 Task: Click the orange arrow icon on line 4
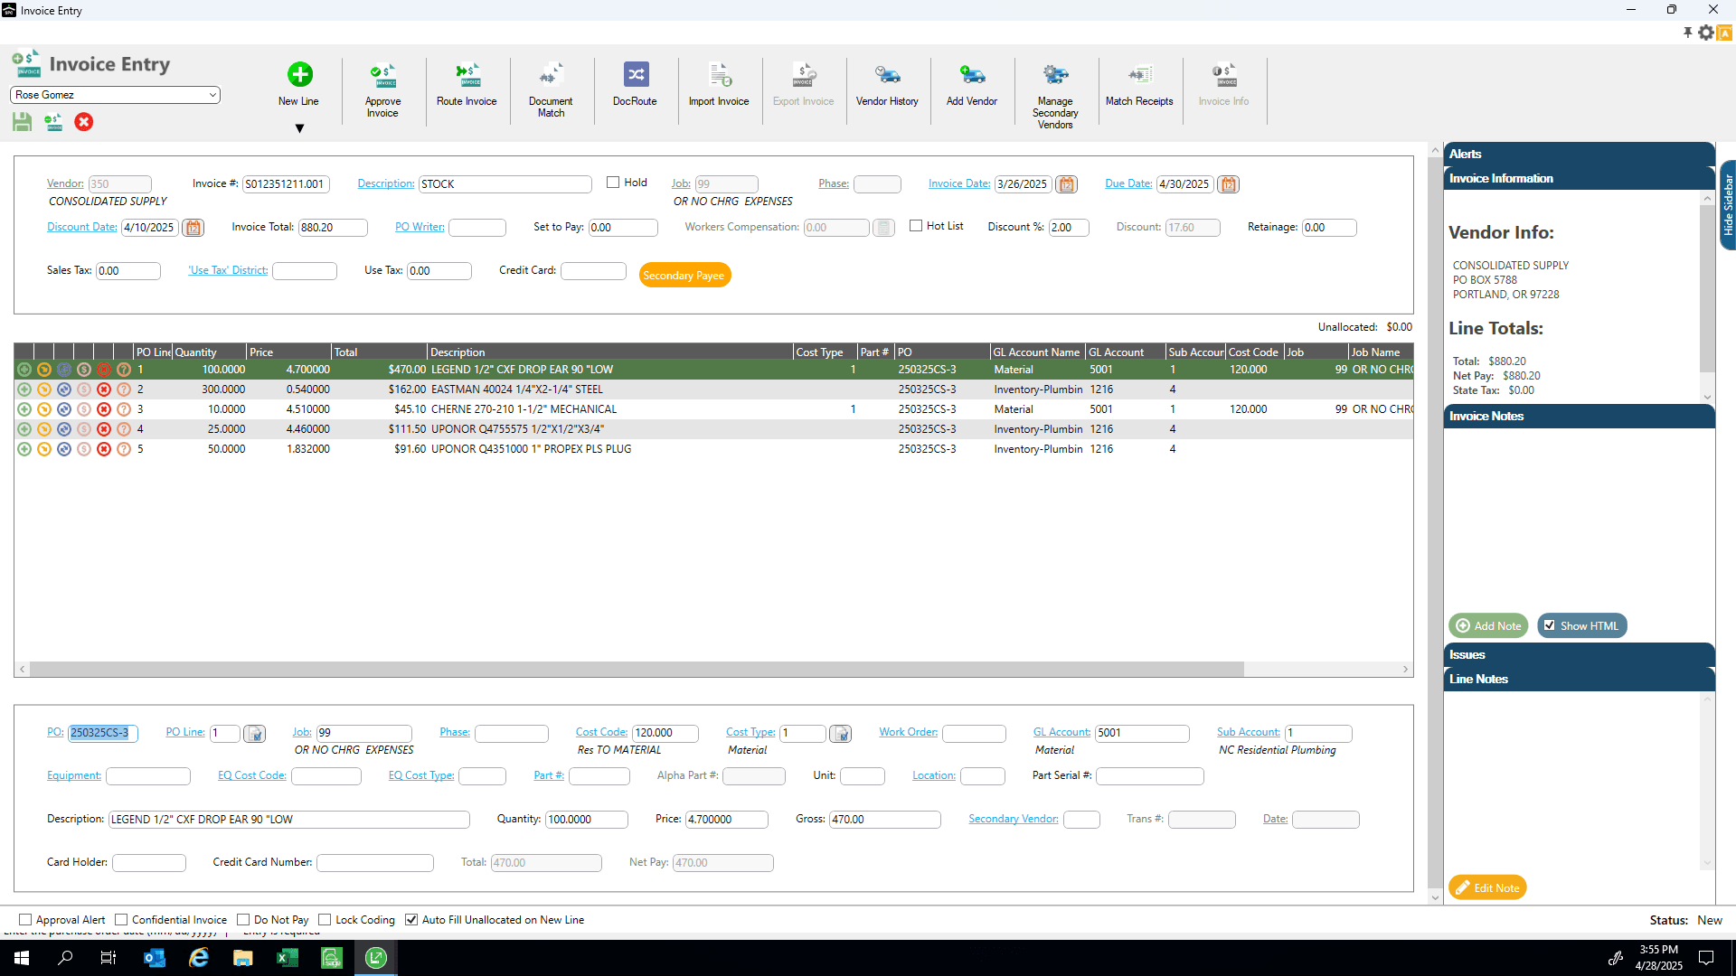pos(44,429)
